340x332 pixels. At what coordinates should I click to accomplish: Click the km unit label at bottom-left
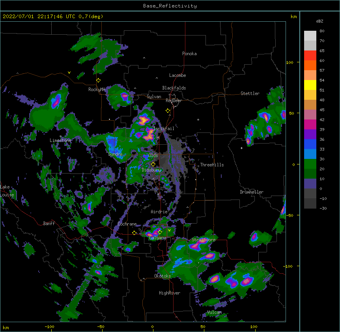point(6,328)
